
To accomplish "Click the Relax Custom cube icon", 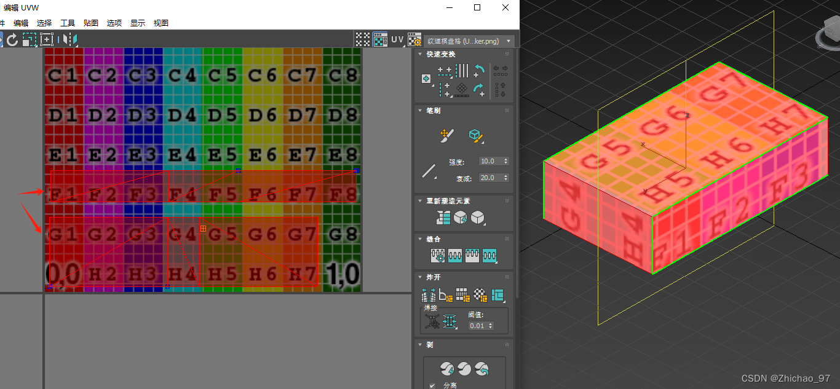I will click(x=478, y=218).
